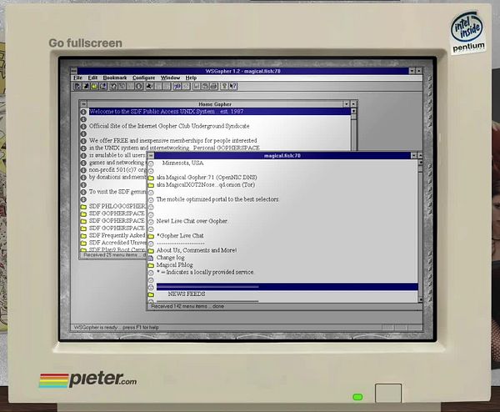Screen dimensions: 500x412
Task: Click the blue-colored icon in the WSGopher toolbar
Action: [x=177, y=86]
